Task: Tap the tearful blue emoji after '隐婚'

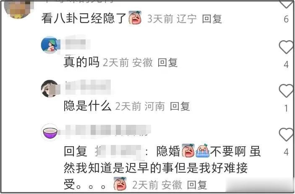Action: [x=203, y=150]
